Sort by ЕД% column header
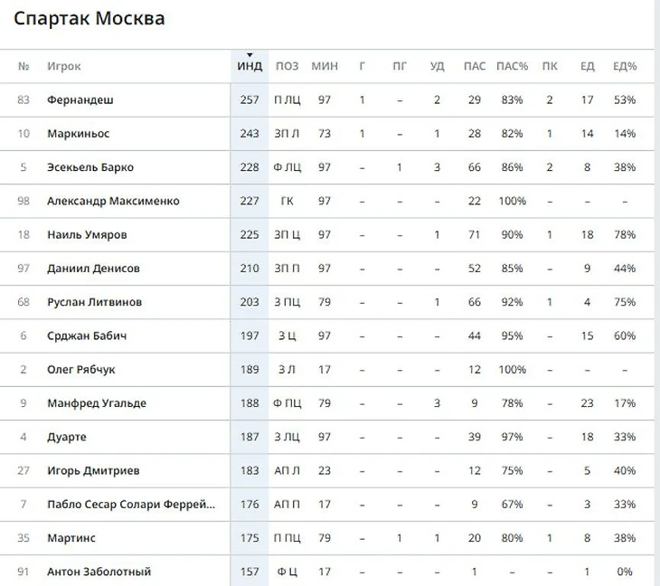This screenshot has height=586, width=660. pyautogui.click(x=624, y=66)
